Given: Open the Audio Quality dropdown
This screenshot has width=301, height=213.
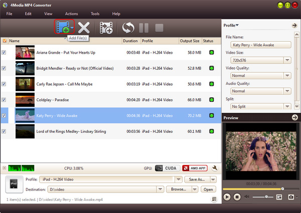Looking at the screenshot, I should [287, 91].
